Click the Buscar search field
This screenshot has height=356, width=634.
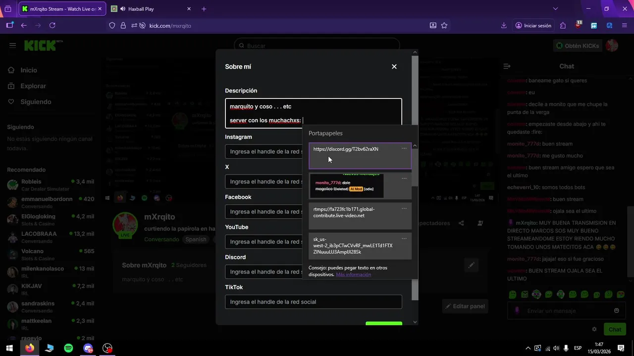click(317, 45)
